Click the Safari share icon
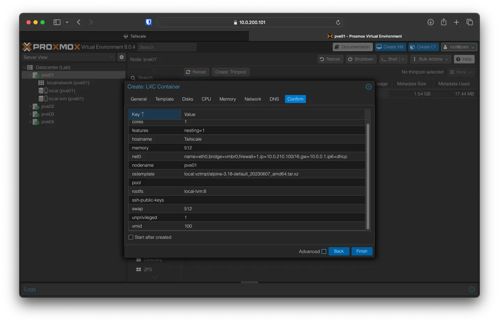 [x=444, y=22]
